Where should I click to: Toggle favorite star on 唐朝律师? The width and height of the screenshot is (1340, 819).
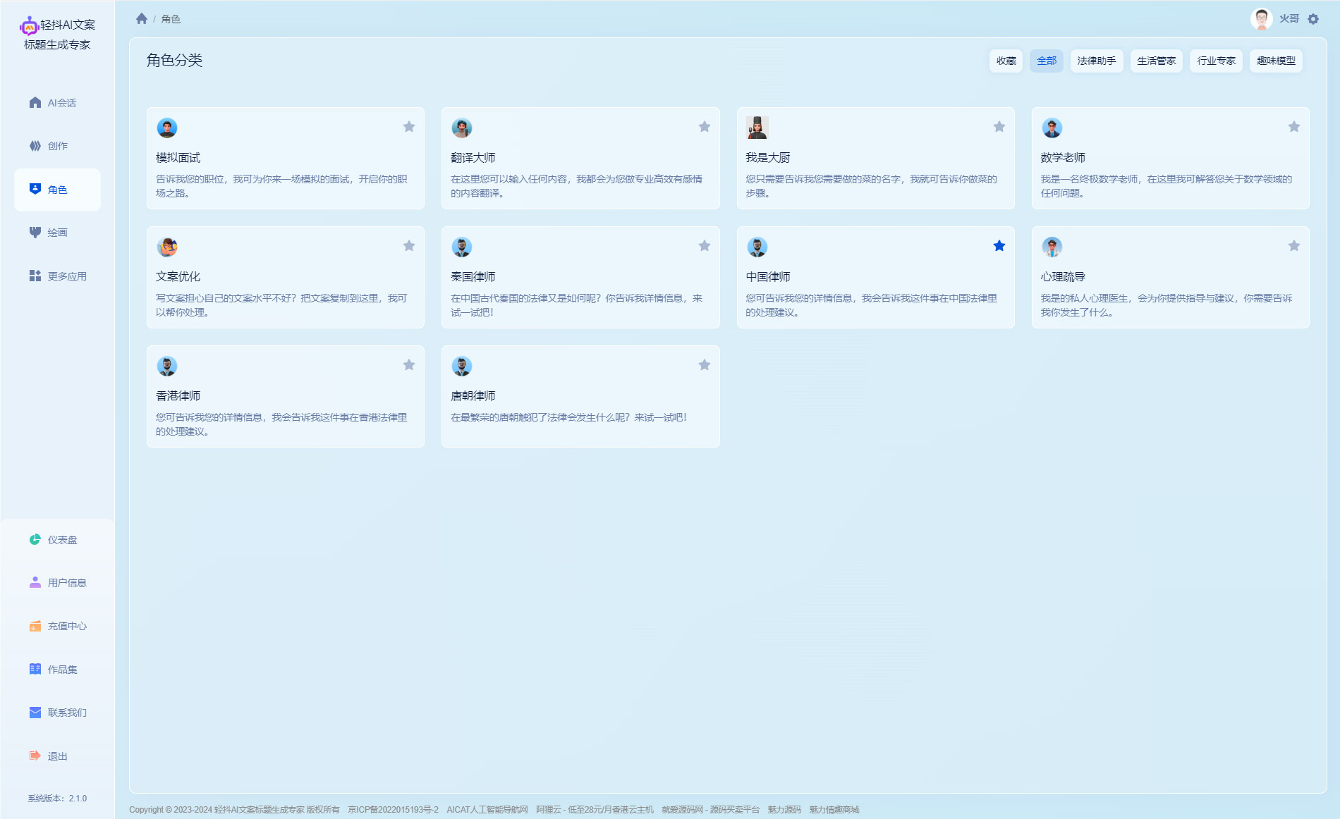tap(704, 365)
